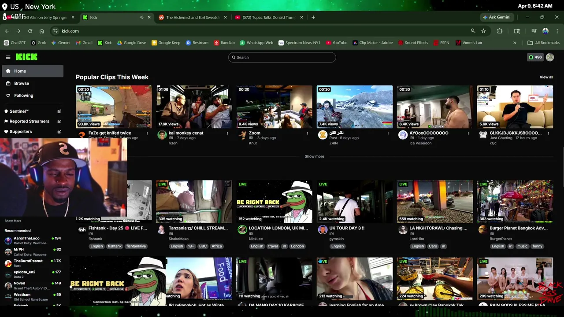Image resolution: width=564 pixels, height=317 pixels.
Task: Open the YouTube bookmark
Action: coord(337,43)
